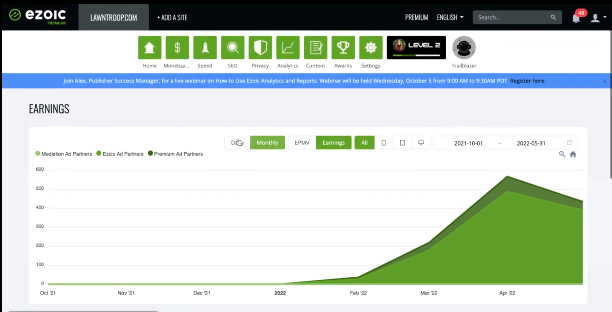
Task: Click the Register here webinar link
Action: 528,81
